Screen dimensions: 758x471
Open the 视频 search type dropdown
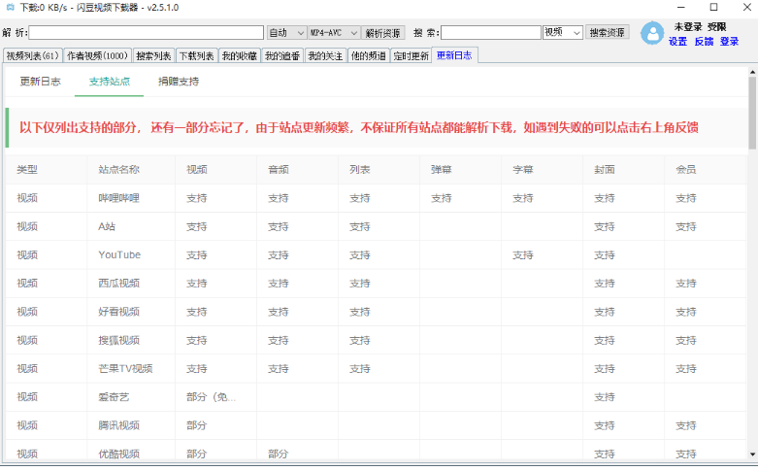coord(562,32)
